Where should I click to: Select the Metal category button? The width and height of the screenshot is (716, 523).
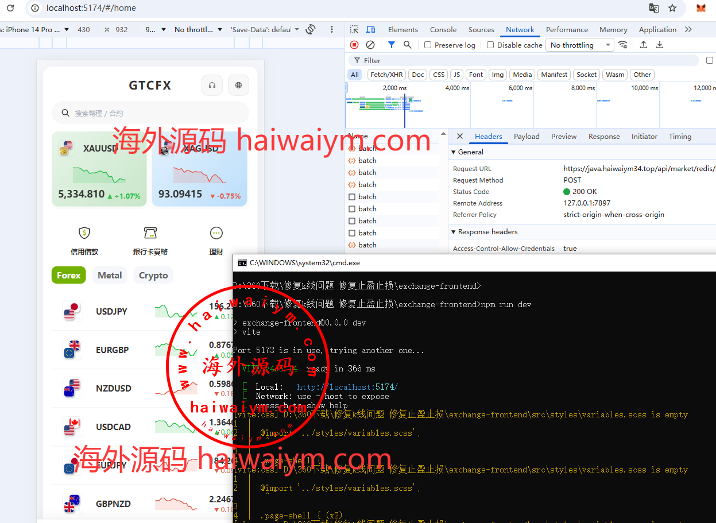(110, 276)
